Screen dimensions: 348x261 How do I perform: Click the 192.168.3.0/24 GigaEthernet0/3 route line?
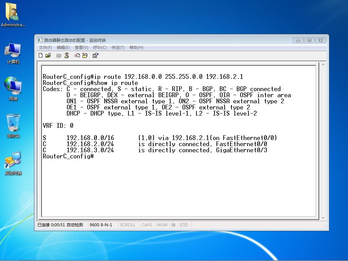[x=155, y=150]
